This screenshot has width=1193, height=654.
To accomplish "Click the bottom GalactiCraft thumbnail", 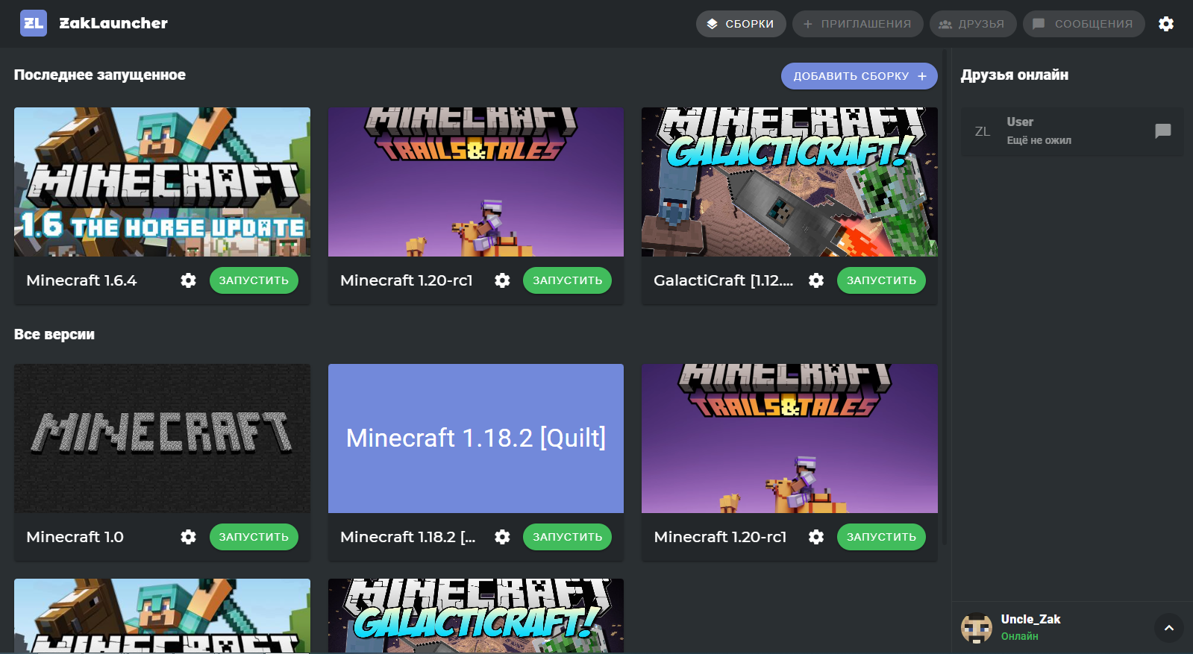I will click(476, 616).
